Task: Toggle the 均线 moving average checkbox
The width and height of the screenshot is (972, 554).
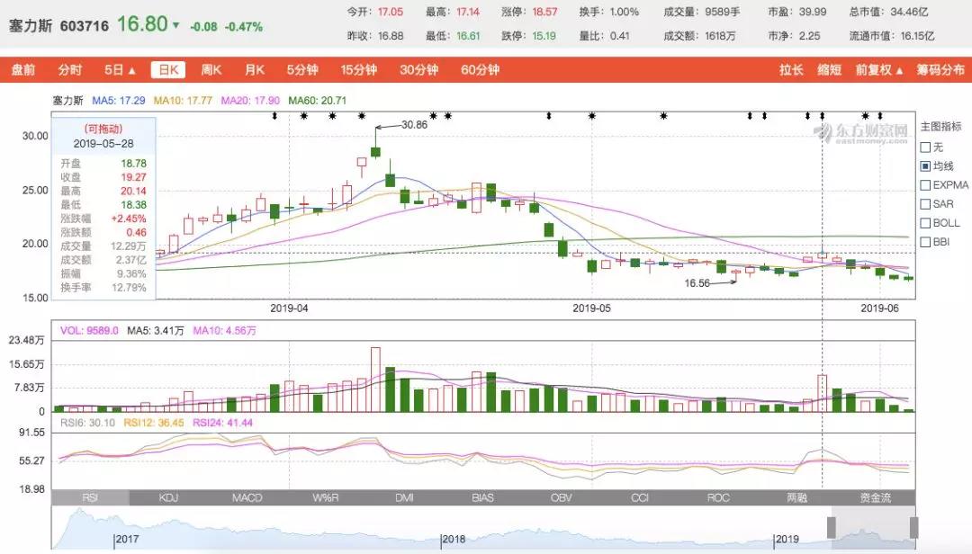Action: pos(925,166)
